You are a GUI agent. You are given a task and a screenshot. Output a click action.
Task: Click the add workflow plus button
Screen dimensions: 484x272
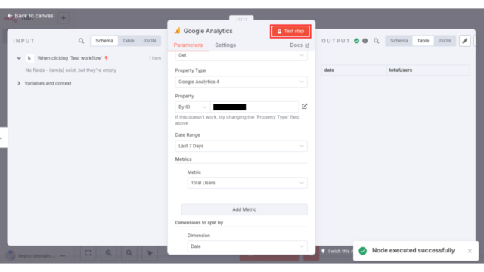coord(64,18)
